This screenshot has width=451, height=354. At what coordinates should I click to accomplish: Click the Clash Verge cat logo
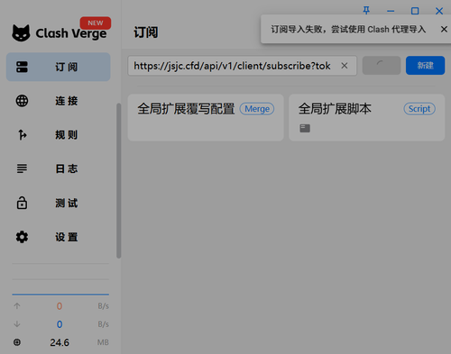(21, 33)
